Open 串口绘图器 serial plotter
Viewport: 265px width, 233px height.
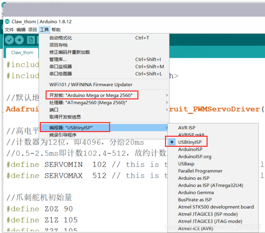click(104, 74)
